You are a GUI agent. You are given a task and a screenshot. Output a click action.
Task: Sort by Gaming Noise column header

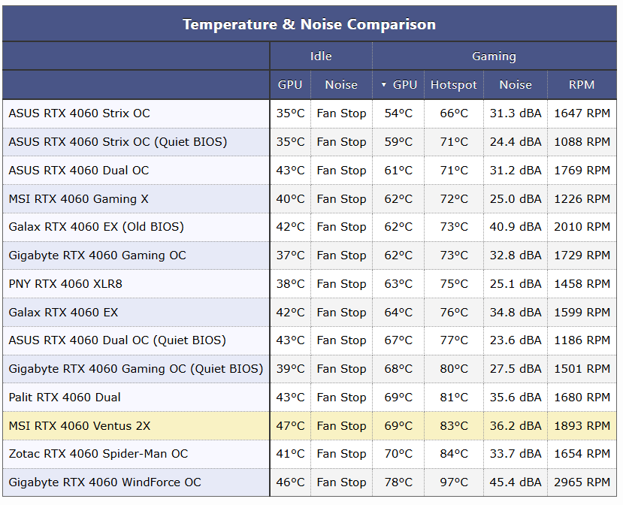(x=516, y=85)
